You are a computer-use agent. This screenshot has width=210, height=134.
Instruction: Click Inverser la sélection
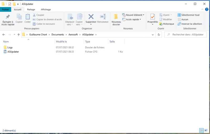pos(190,24)
